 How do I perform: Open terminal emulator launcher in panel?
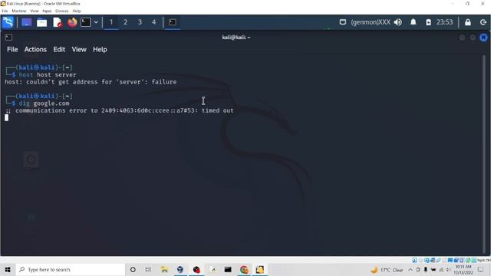(x=85, y=22)
